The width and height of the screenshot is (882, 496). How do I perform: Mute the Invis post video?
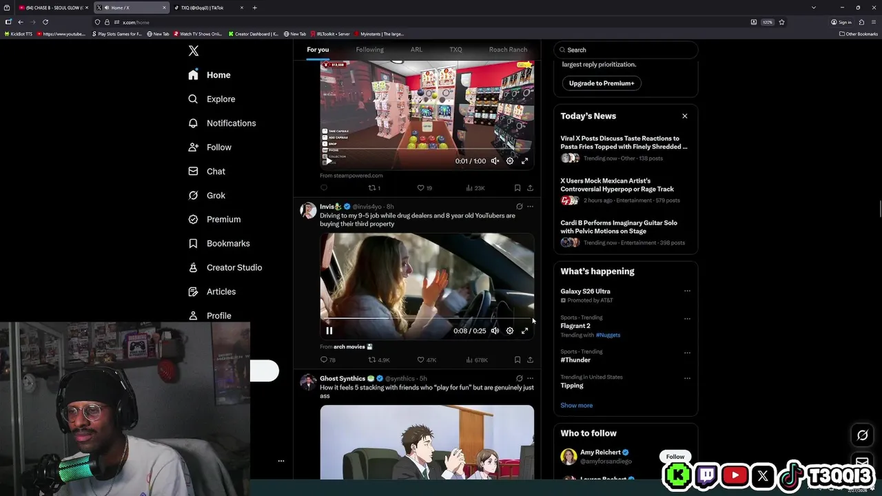495,331
